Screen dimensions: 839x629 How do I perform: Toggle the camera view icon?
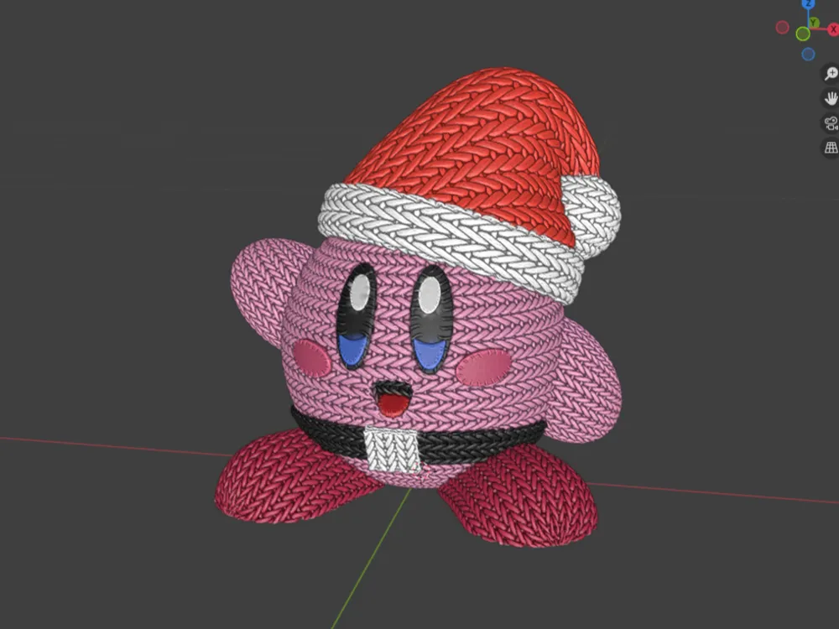click(831, 123)
